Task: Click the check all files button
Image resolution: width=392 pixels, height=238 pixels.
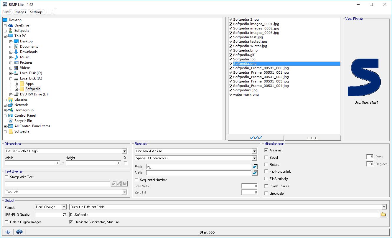Action: pyautogui.click(x=256, y=138)
